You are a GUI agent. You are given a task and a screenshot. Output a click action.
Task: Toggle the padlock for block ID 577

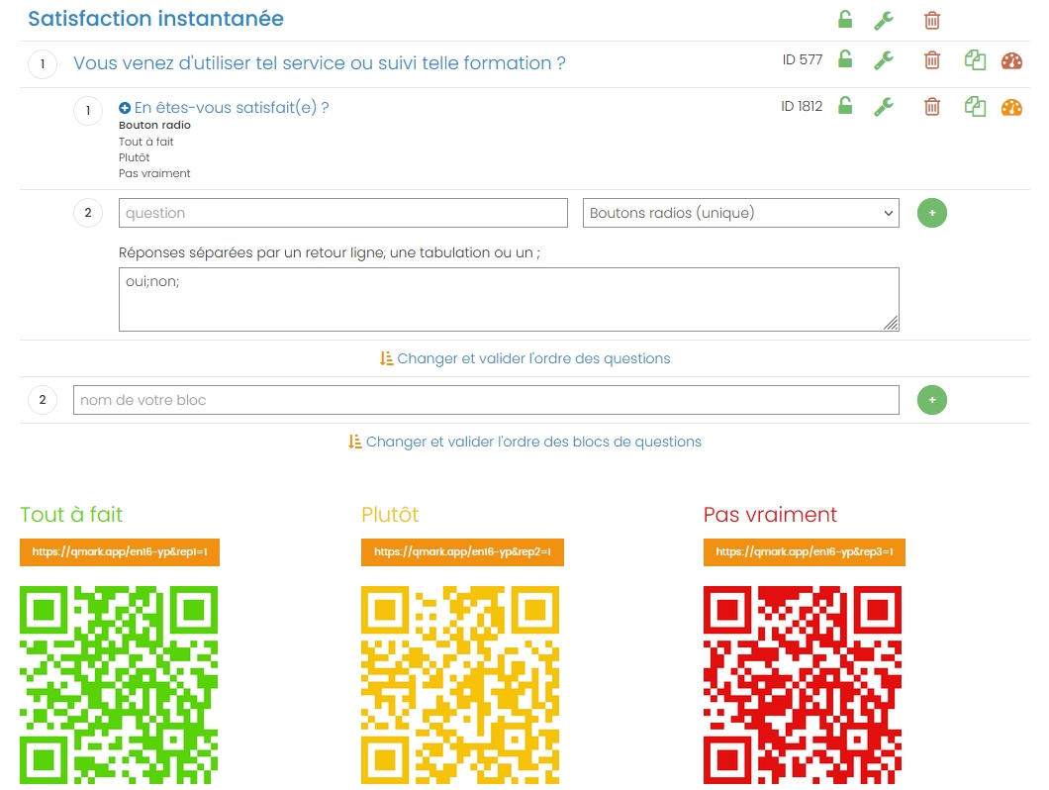845,59
